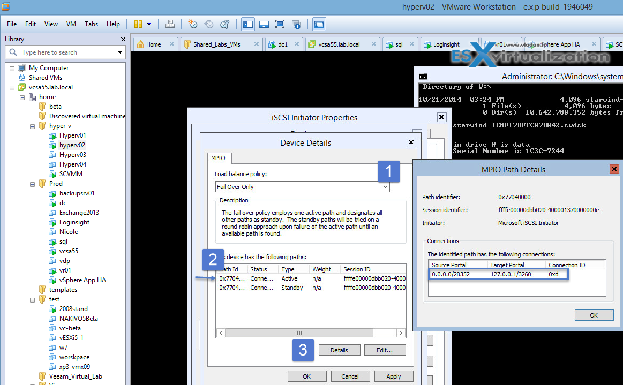
Task: Take a snapshot using the toolbar clock icon
Action: coord(193,24)
